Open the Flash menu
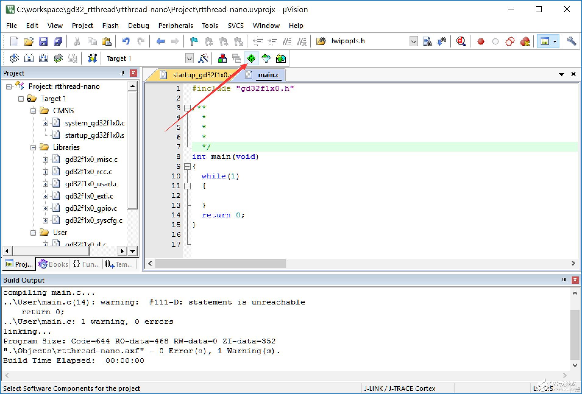 pos(110,26)
